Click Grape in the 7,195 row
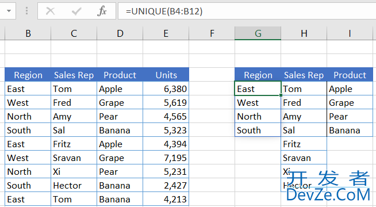Image resolution: width=376 pixels, height=207 pixels. coord(120,158)
